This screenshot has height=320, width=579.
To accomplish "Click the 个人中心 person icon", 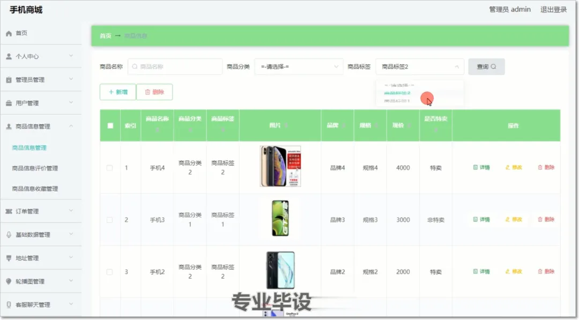I will click(9, 56).
